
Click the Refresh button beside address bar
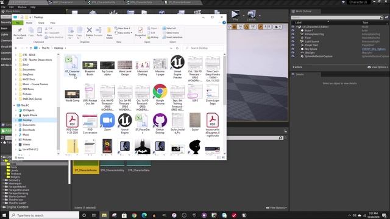(x=177, y=48)
